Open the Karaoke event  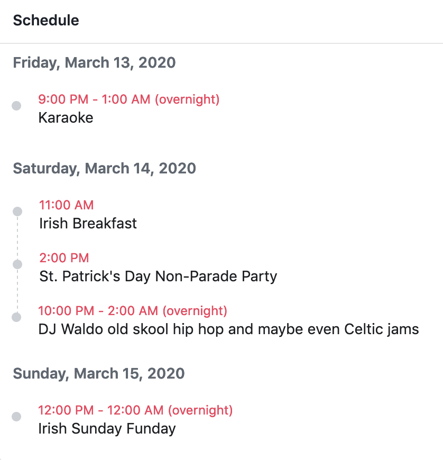click(66, 117)
